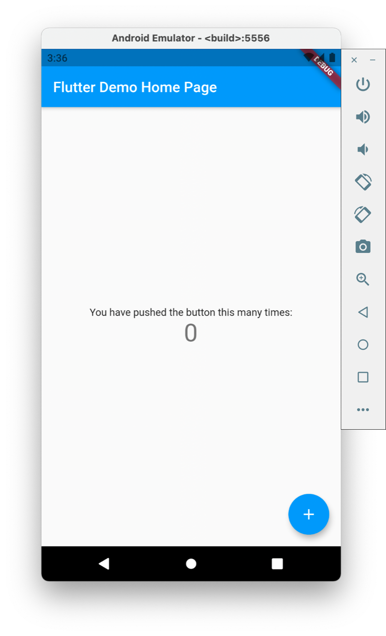Click the Android Emulator window title bar
The image size is (386, 636).
click(x=191, y=39)
